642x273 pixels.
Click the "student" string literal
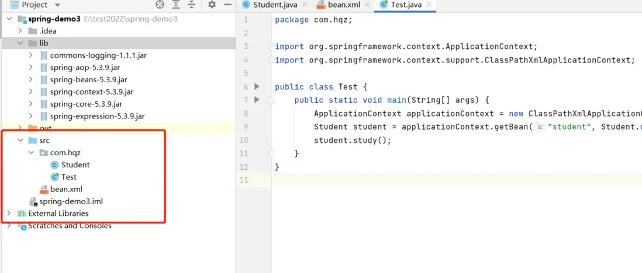point(572,127)
